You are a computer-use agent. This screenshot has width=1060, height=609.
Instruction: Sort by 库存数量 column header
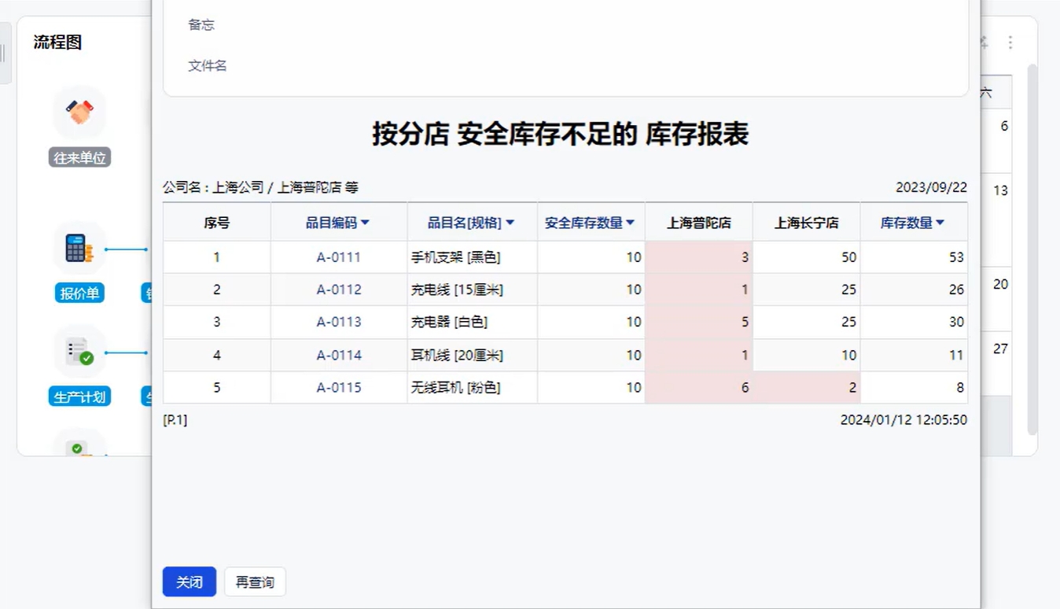click(x=913, y=223)
